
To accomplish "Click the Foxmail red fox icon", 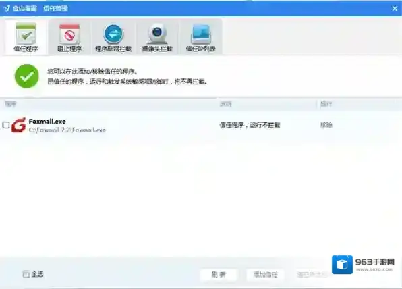I will click(x=19, y=125).
